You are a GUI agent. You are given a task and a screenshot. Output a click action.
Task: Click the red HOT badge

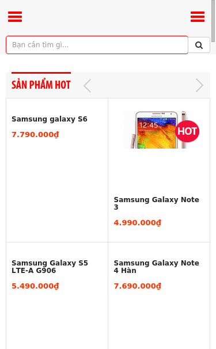[187, 131]
